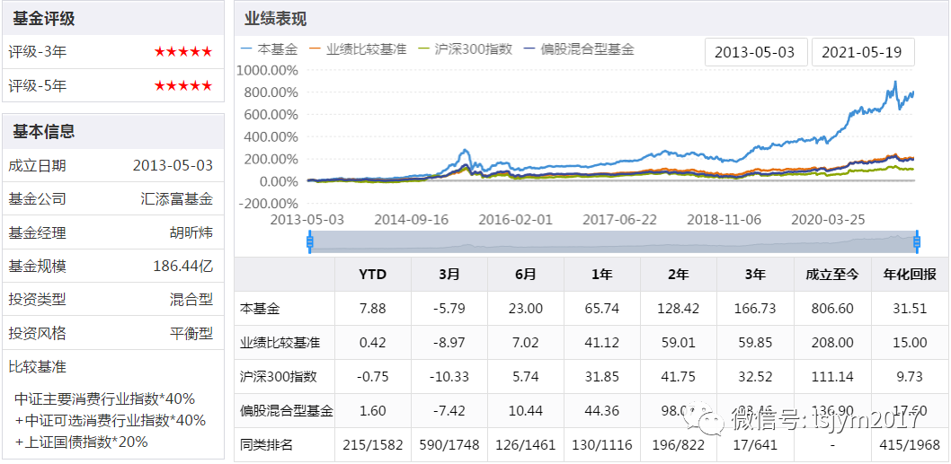
Task: Click the 基金规模 value 186.44亿
Action: pyautogui.click(x=183, y=266)
